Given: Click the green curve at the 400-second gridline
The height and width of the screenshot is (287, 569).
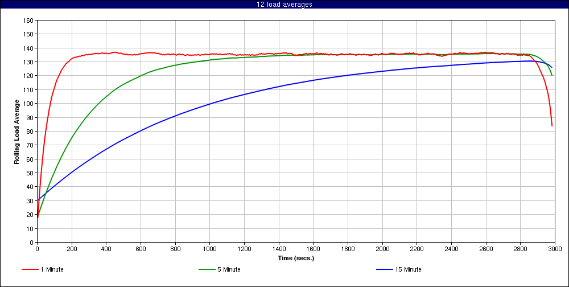Looking at the screenshot, I should tap(106, 97).
